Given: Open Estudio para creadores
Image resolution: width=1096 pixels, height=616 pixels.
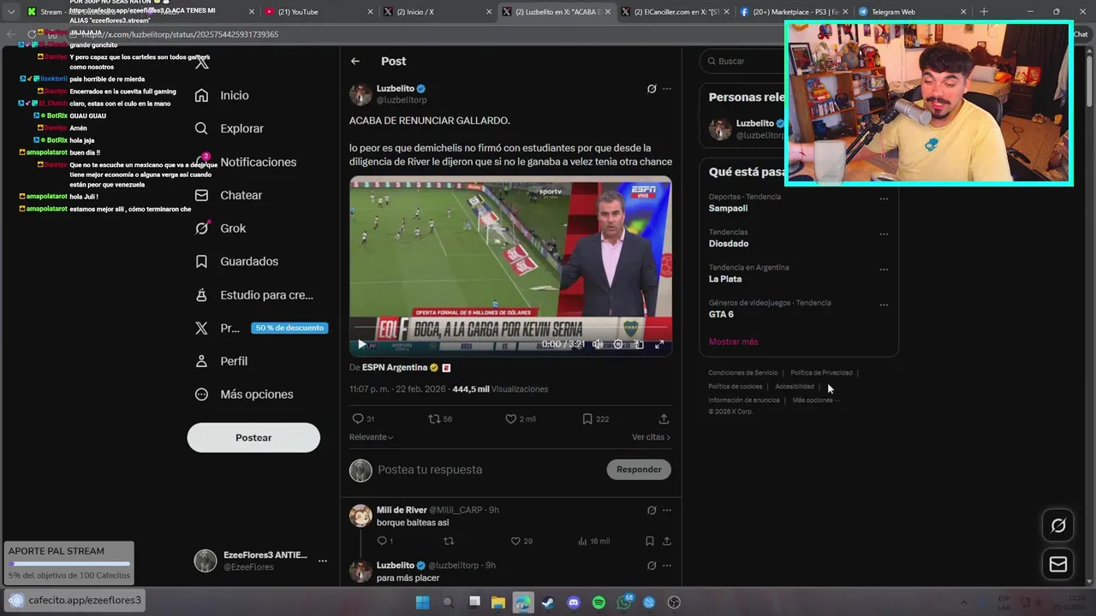Looking at the screenshot, I should 253,294.
